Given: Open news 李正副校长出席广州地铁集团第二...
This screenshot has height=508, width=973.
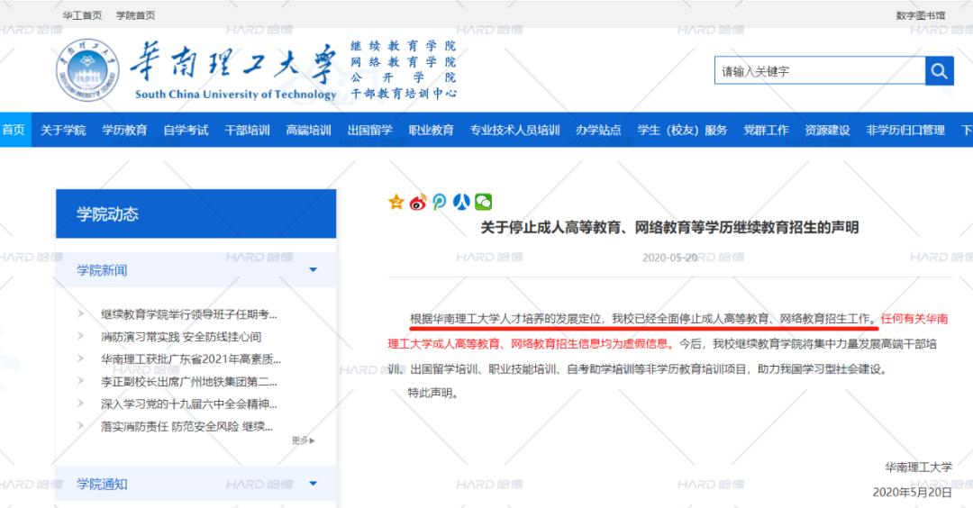Looking at the screenshot, I should (188, 381).
